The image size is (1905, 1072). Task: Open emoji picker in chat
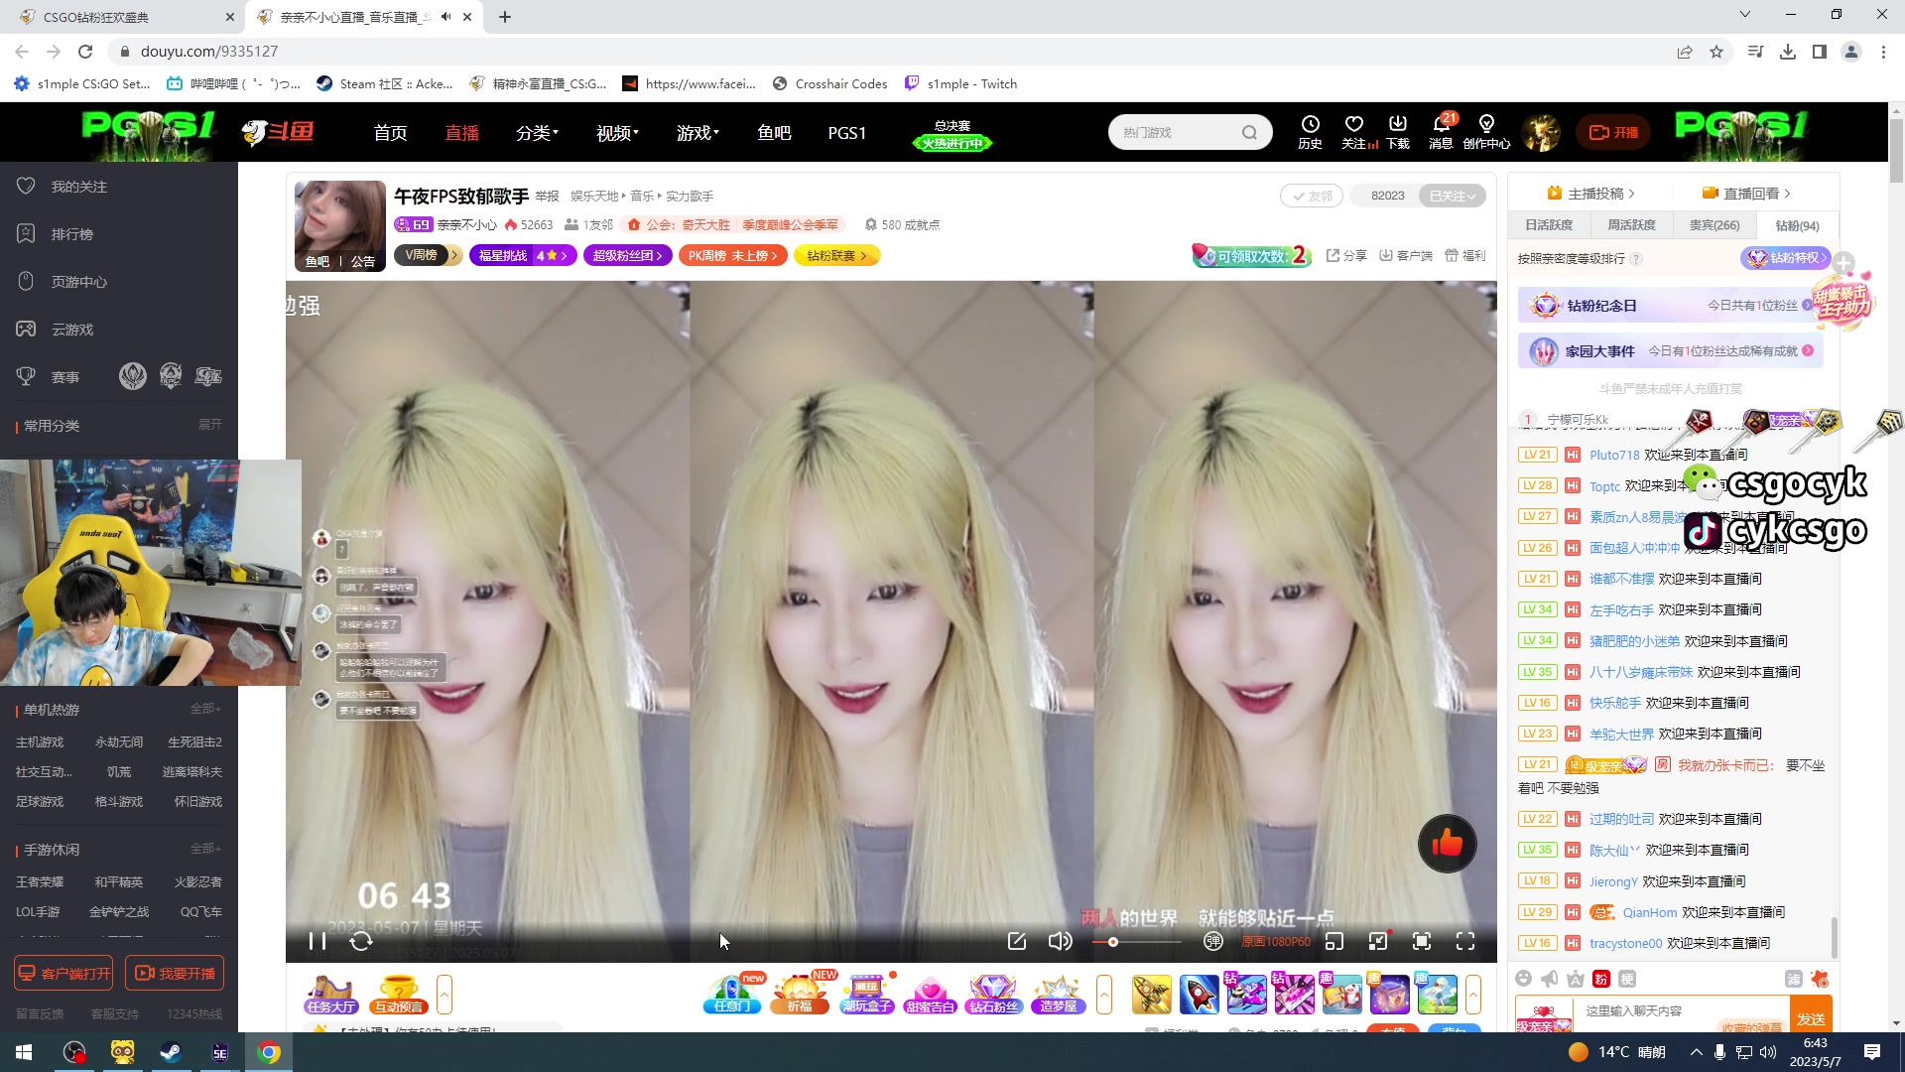click(x=1524, y=979)
